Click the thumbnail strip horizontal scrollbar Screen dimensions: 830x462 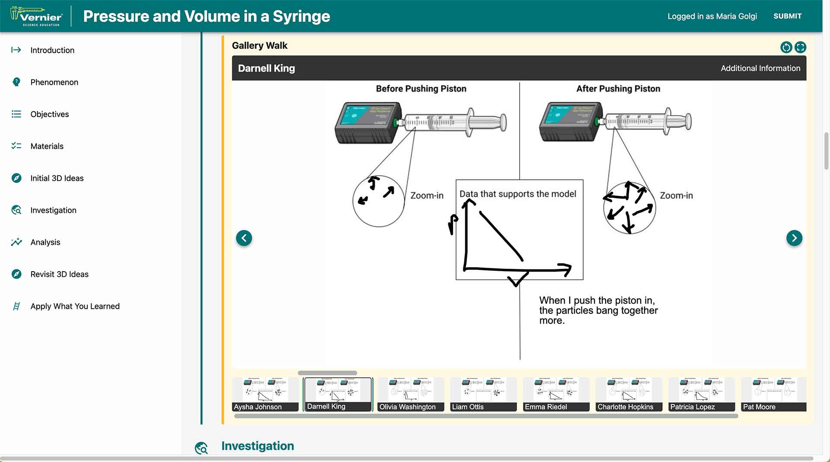[486, 416]
